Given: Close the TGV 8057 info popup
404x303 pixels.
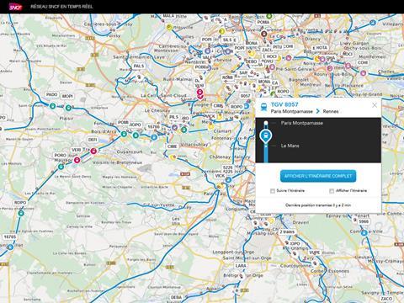Looking at the screenshot, I should tap(375, 105).
